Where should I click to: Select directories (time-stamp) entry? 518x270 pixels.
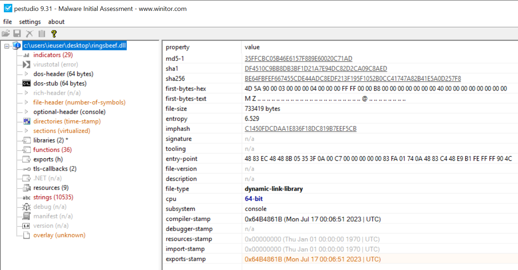tap(67, 121)
